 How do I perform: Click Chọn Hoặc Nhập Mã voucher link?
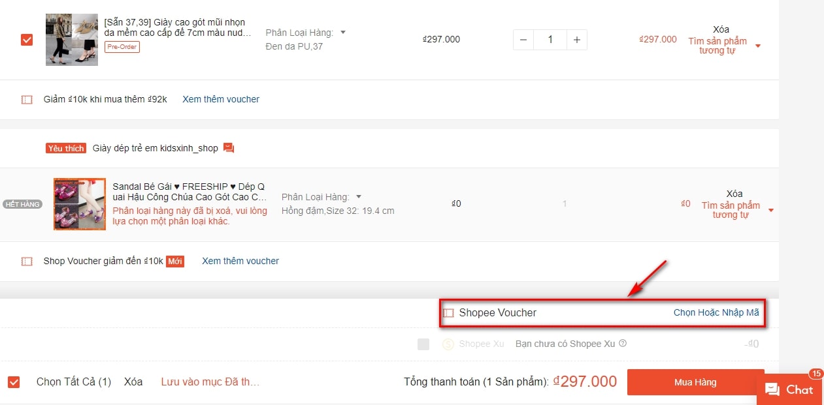coord(716,313)
